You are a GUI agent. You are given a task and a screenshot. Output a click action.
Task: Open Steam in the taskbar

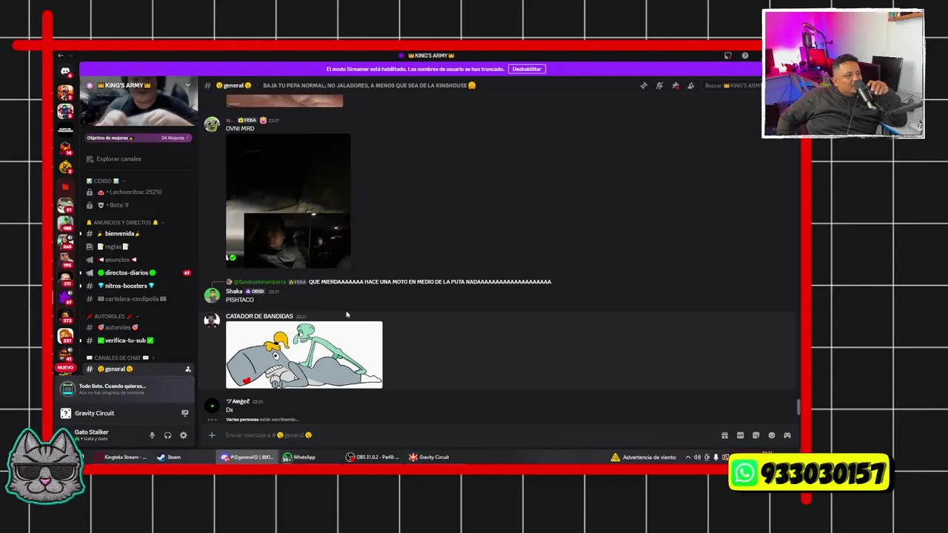coord(168,457)
